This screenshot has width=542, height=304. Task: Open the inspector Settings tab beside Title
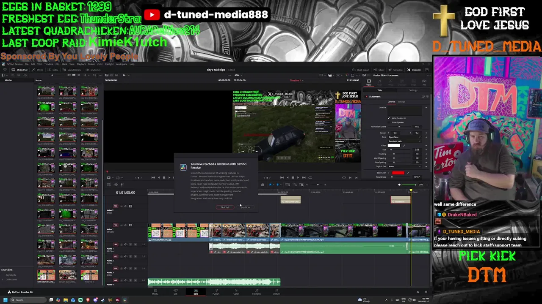(413, 90)
